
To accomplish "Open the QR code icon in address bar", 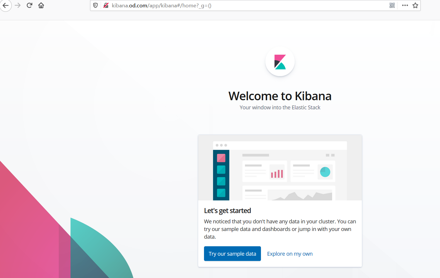I will 392,5.
